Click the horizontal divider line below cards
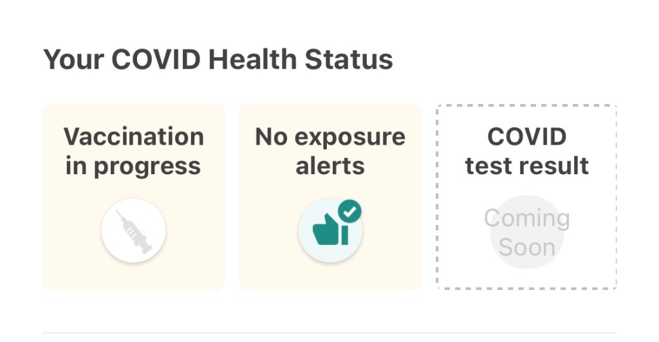The height and width of the screenshot is (342, 659). point(329,333)
